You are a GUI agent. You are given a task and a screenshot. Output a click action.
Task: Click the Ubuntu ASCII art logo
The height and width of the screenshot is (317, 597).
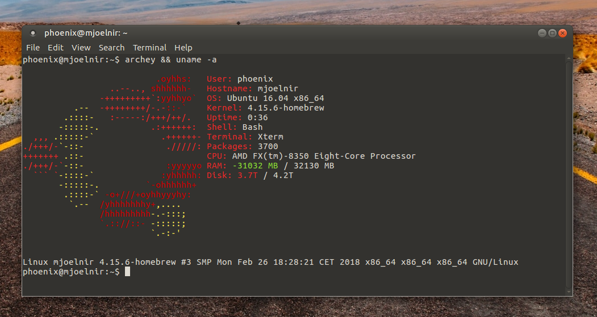(x=112, y=156)
